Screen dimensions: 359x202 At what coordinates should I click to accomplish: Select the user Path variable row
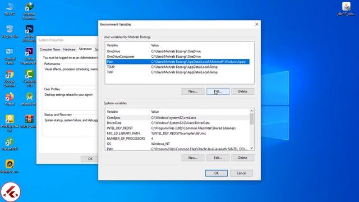click(178, 62)
